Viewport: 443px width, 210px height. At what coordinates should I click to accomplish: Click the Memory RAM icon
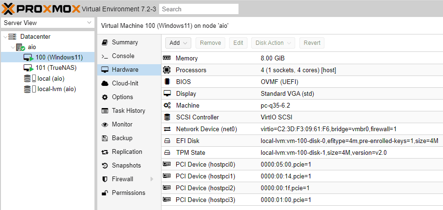(167, 58)
